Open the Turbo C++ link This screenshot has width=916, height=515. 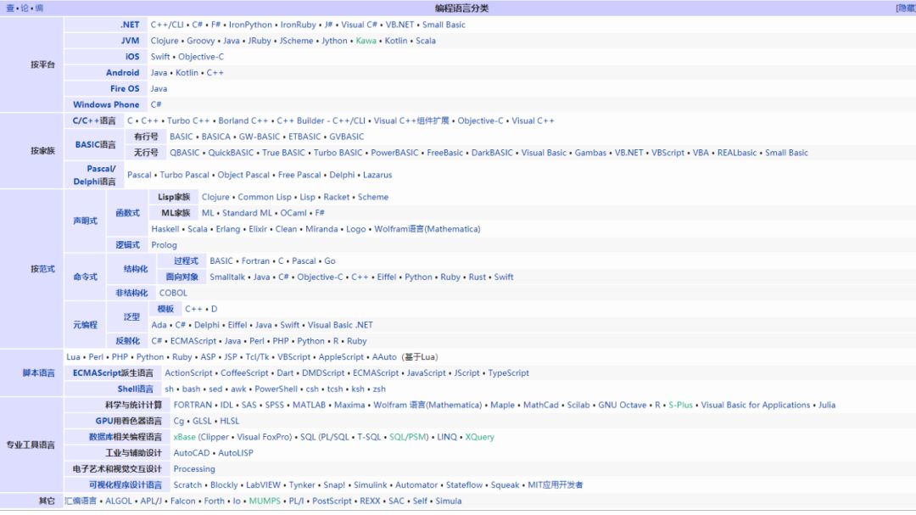(188, 120)
